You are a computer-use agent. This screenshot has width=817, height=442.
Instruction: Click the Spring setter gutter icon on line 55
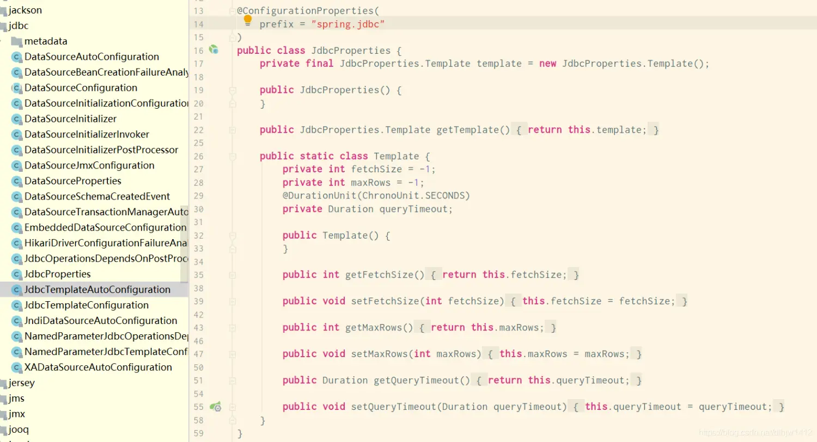point(216,406)
